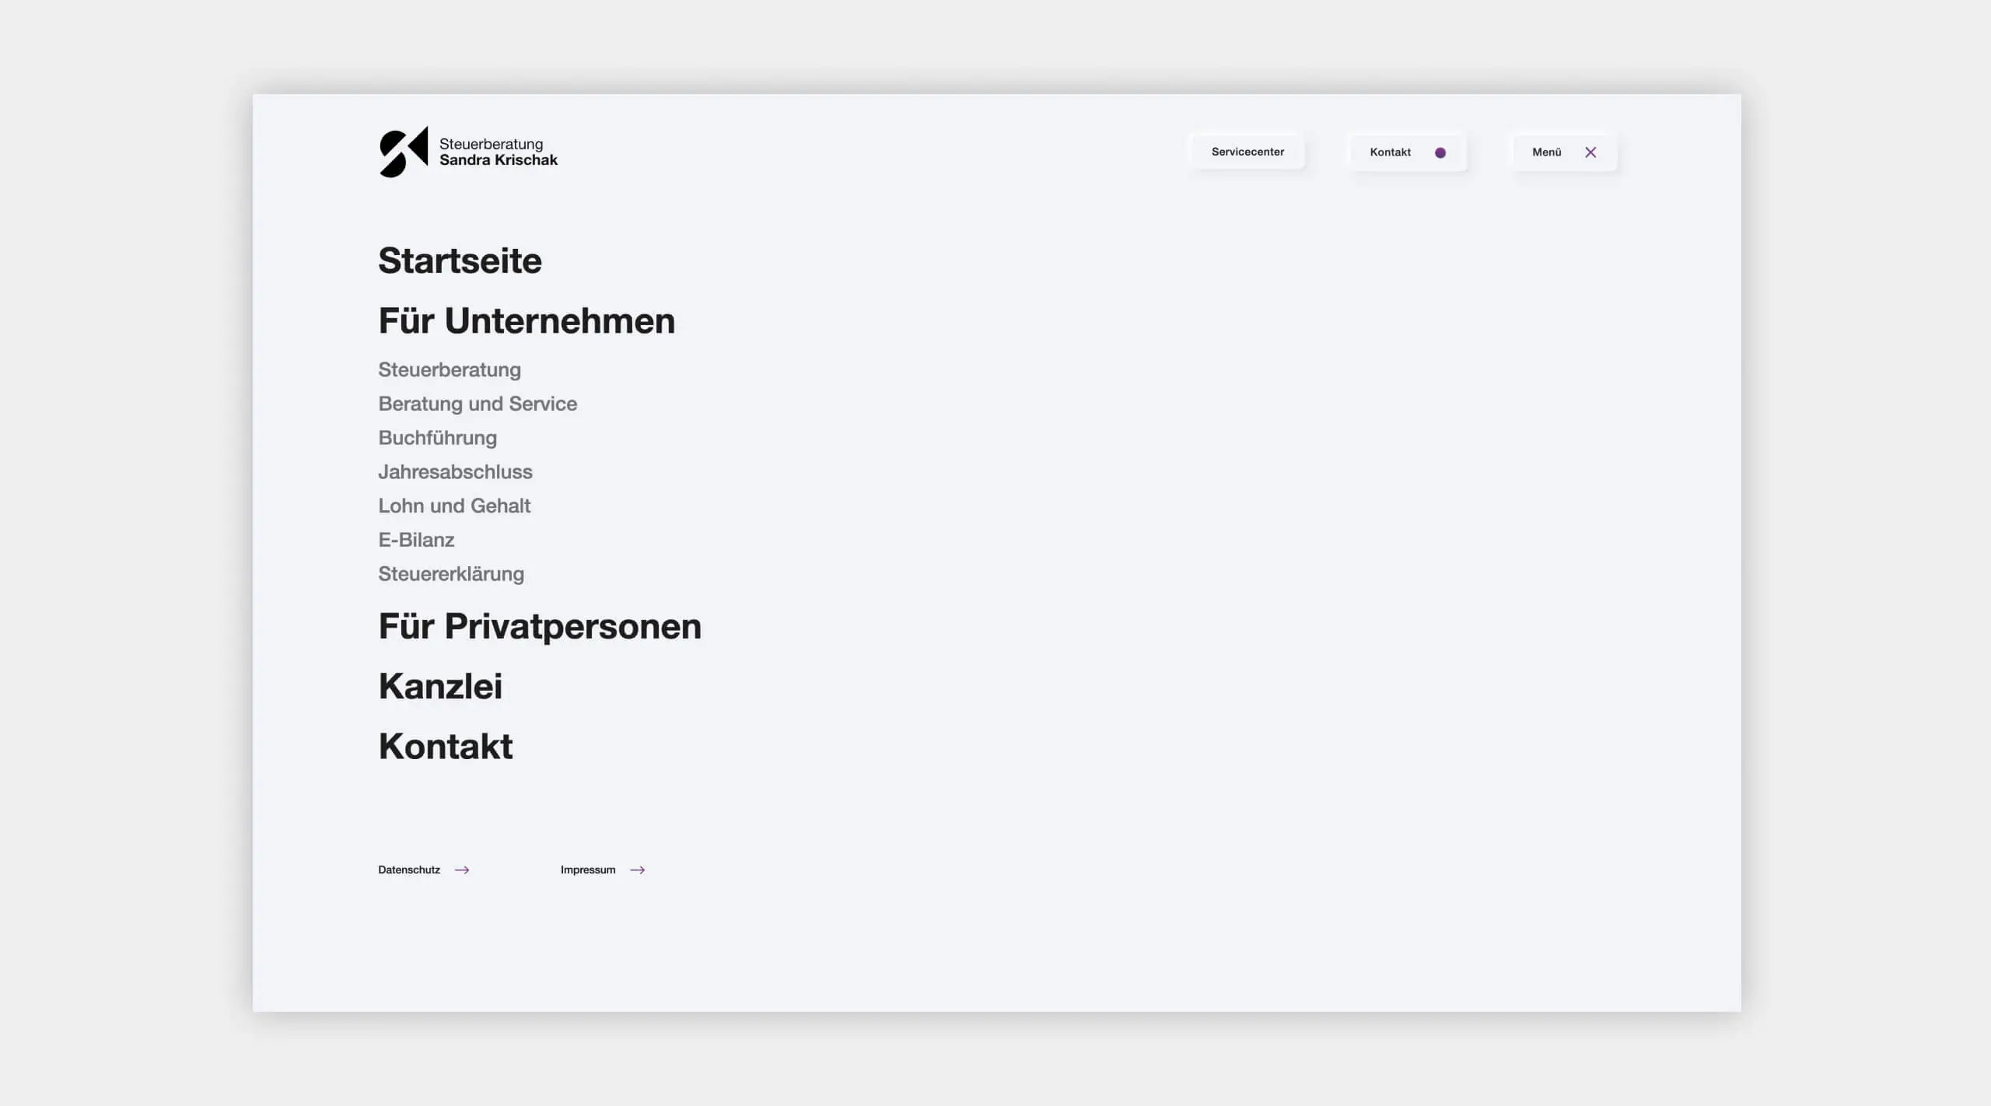Click the purple dot on Kontakt button
The image size is (1991, 1106).
pyautogui.click(x=1440, y=152)
